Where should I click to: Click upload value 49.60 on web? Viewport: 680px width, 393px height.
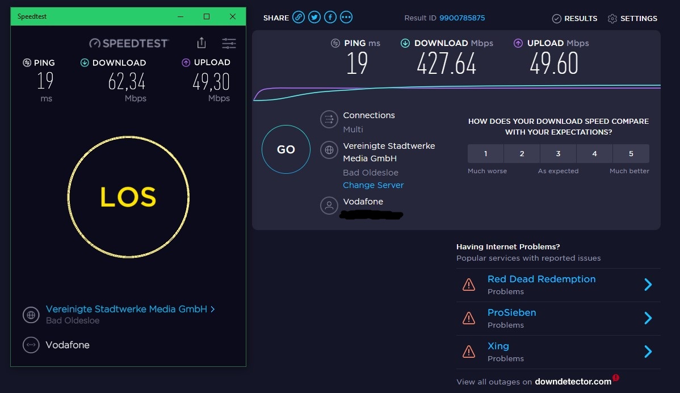[x=554, y=64]
